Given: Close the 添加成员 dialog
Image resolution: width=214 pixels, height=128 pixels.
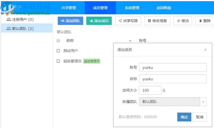Looking at the screenshot, I should pyautogui.click(x=205, y=50).
